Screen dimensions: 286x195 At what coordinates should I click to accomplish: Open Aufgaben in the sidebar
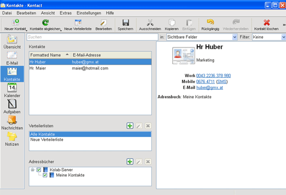12,106
